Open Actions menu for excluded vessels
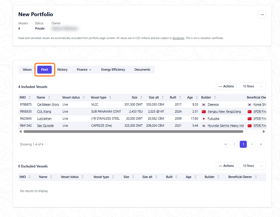The width and height of the screenshot is (280, 217). point(226,166)
